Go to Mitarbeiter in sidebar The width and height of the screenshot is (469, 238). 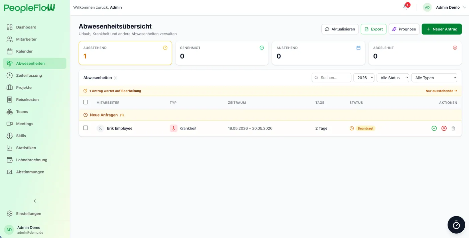(35, 39)
